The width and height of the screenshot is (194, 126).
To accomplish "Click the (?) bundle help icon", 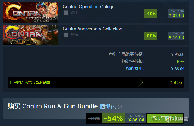I will (120, 107).
